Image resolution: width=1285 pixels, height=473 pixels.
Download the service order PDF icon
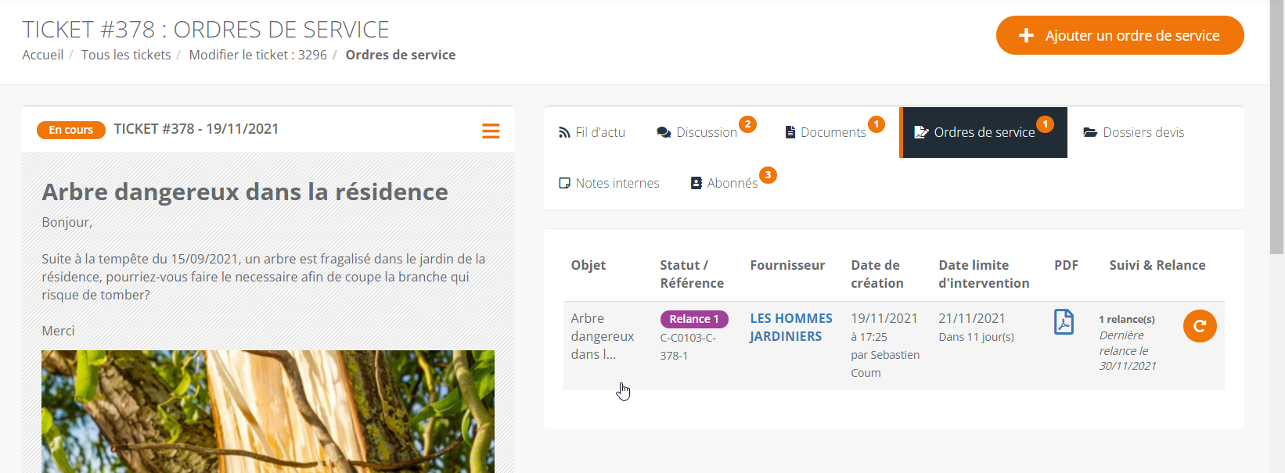[1064, 322]
